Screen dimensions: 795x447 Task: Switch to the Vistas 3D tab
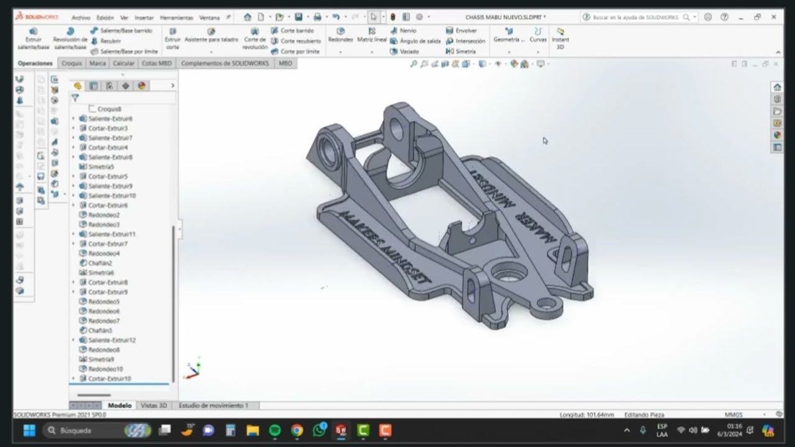(x=153, y=405)
